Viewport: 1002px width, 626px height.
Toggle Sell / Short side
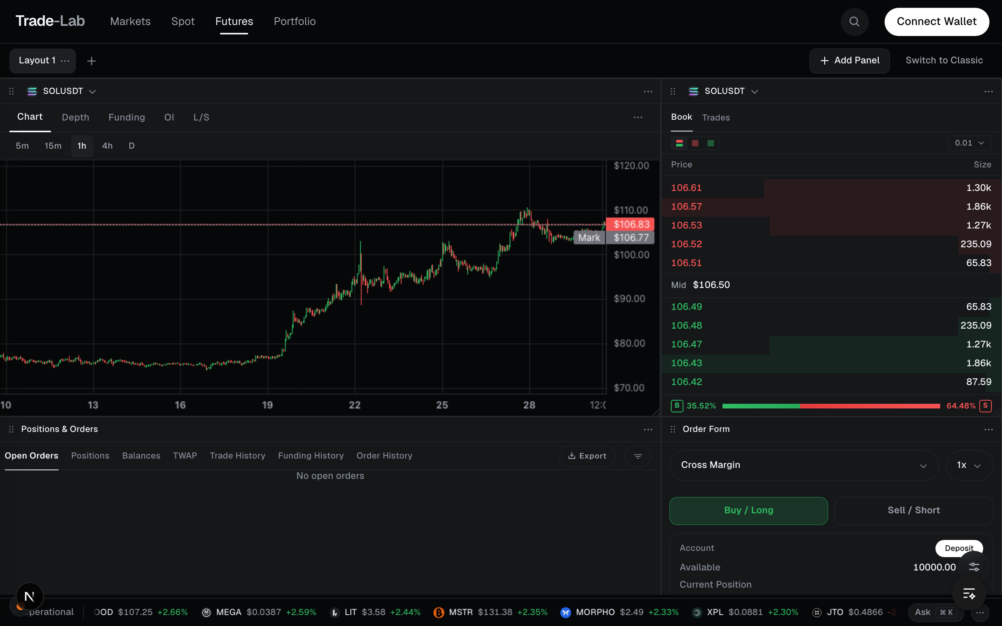914,511
